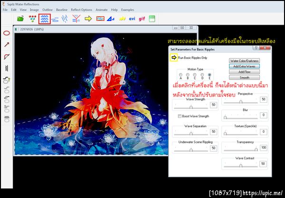This screenshot has height=198, width=285.
Task: Click Add Flow button
Action: pyautogui.click(x=244, y=72)
